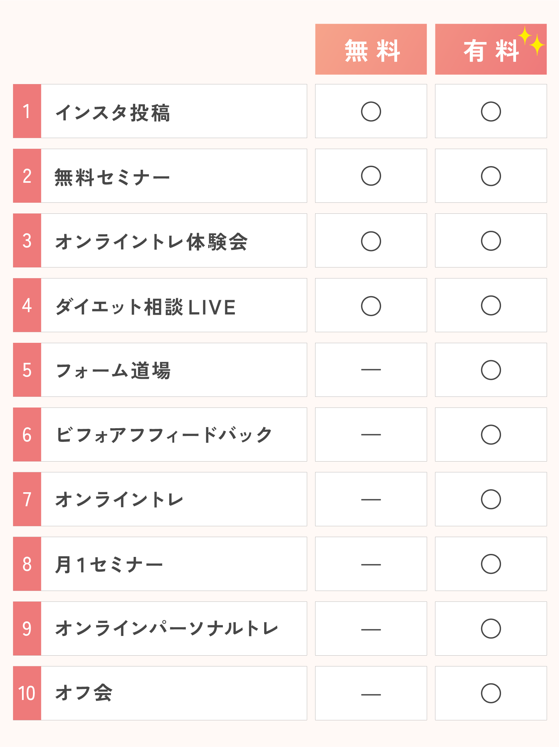559x747 pixels.
Task: Select the オフ会 row label
Action: [84, 693]
